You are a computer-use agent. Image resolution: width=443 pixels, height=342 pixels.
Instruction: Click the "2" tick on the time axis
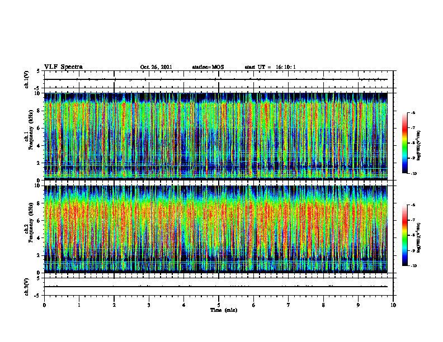point(114,305)
